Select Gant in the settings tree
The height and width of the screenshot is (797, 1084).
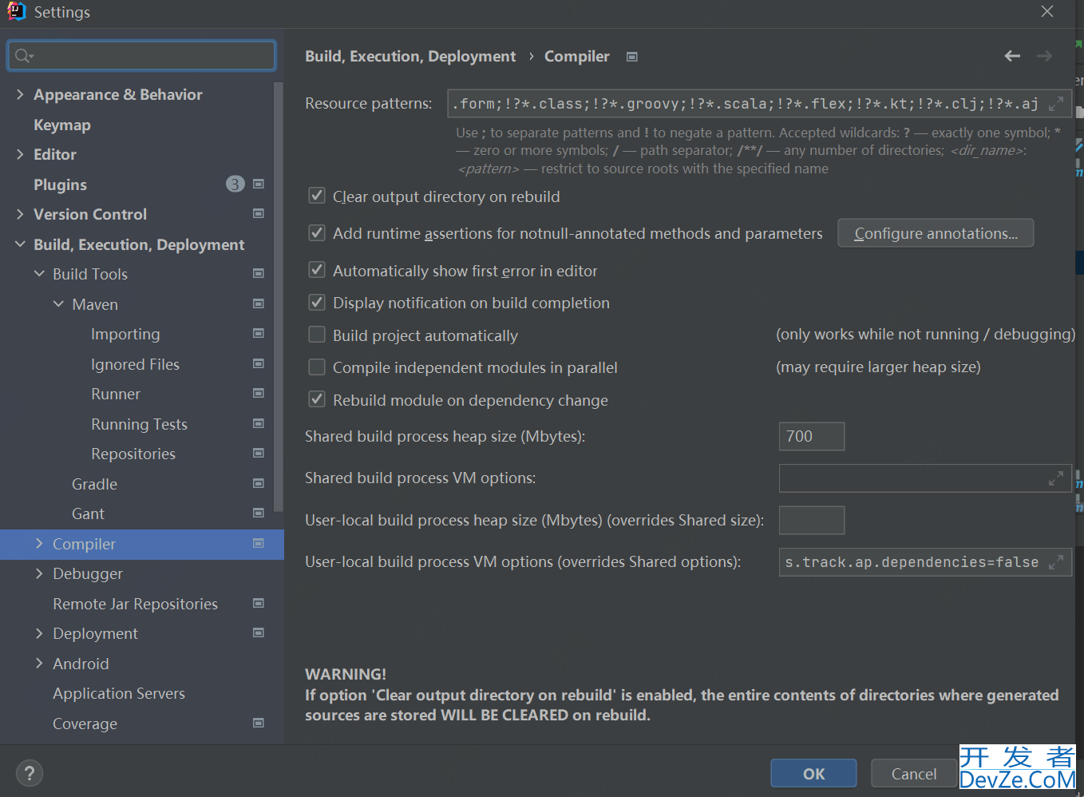(x=88, y=513)
